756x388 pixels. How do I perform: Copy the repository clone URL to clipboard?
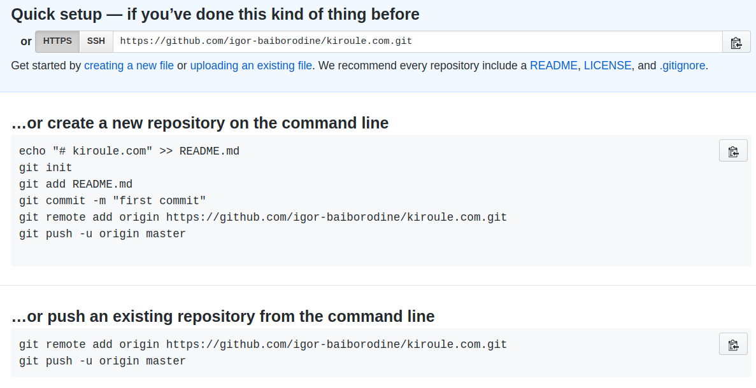(x=736, y=42)
